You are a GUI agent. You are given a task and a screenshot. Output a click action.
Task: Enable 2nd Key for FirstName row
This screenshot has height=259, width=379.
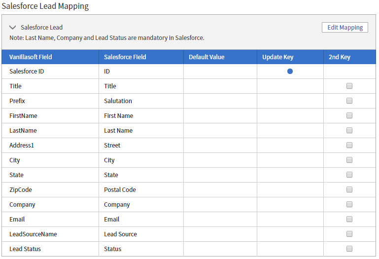click(x=349, y=115)
